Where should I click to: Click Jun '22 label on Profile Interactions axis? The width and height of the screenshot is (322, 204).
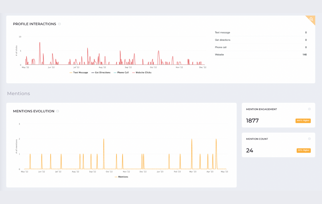point(51,68)
